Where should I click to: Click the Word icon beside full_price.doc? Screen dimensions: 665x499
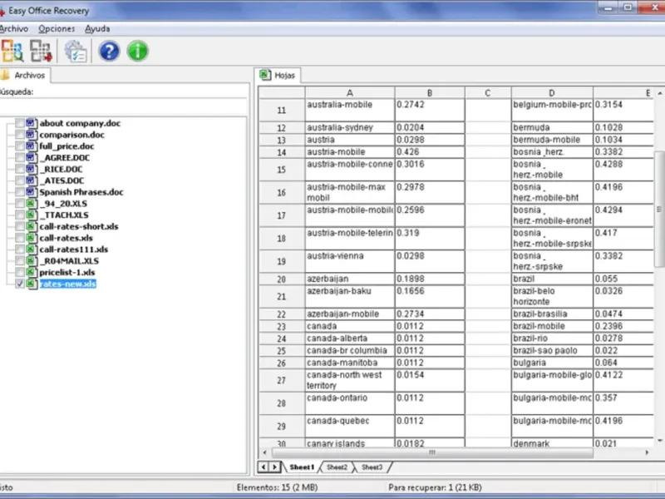tap(31, 146)
